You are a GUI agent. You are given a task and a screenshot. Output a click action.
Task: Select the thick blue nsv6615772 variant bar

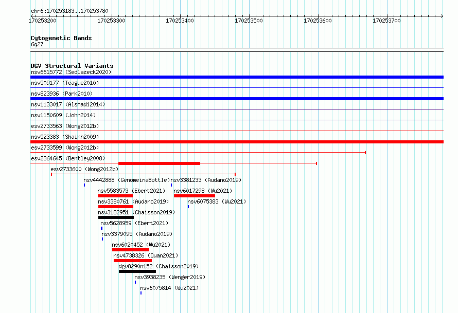pyautogui.click(x=237, y=77)
